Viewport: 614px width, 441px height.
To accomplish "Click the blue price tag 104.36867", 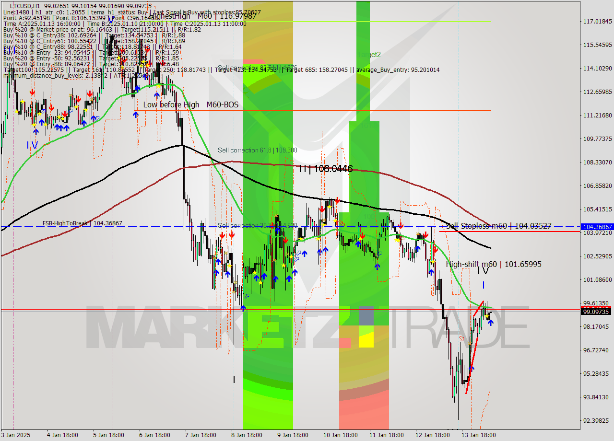I will tap(597, 227).
